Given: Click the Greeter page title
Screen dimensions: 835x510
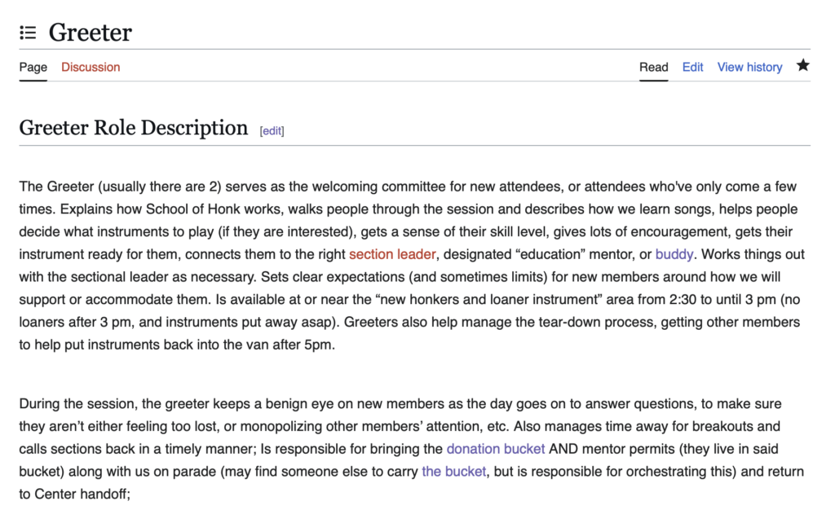Looking at the screenshot, I should click(x=91, y=33).
